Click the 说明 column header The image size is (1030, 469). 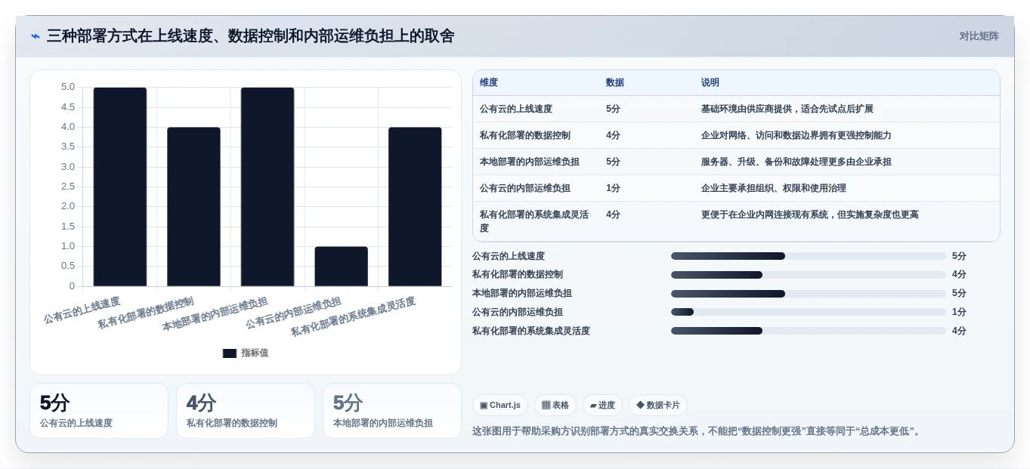[710, 83]
